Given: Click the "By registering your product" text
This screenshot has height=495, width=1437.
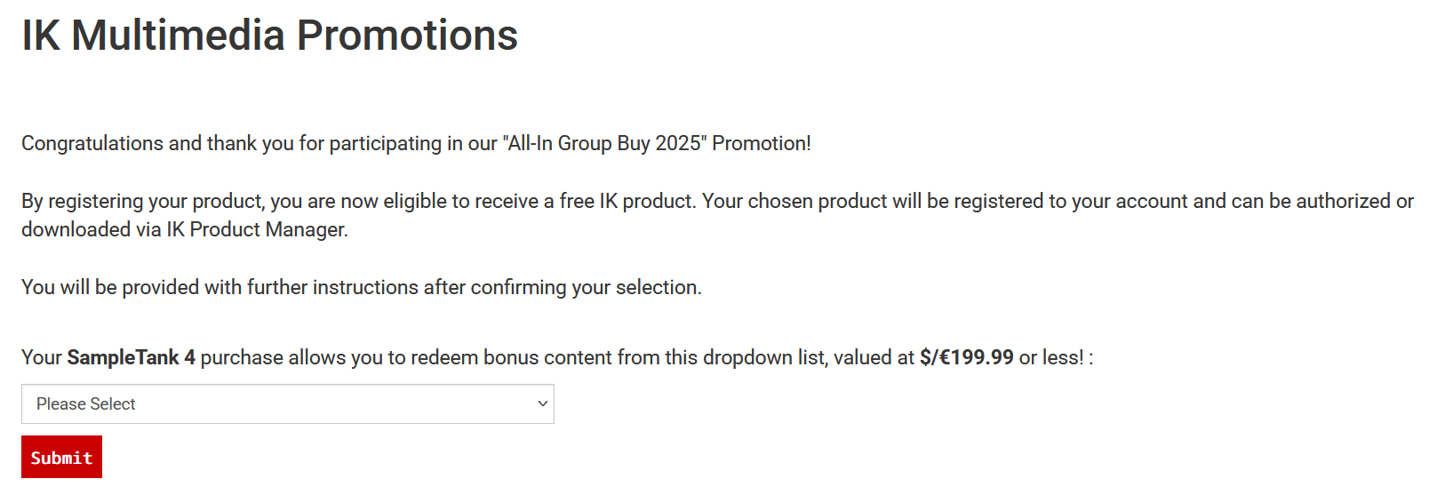Looking at the screenshot, I should [x=143, y=202].
